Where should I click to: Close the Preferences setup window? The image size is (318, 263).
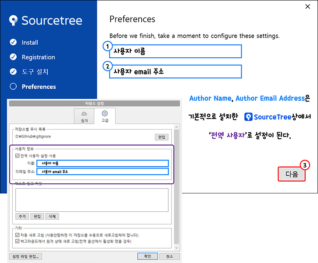pos(307,7)
